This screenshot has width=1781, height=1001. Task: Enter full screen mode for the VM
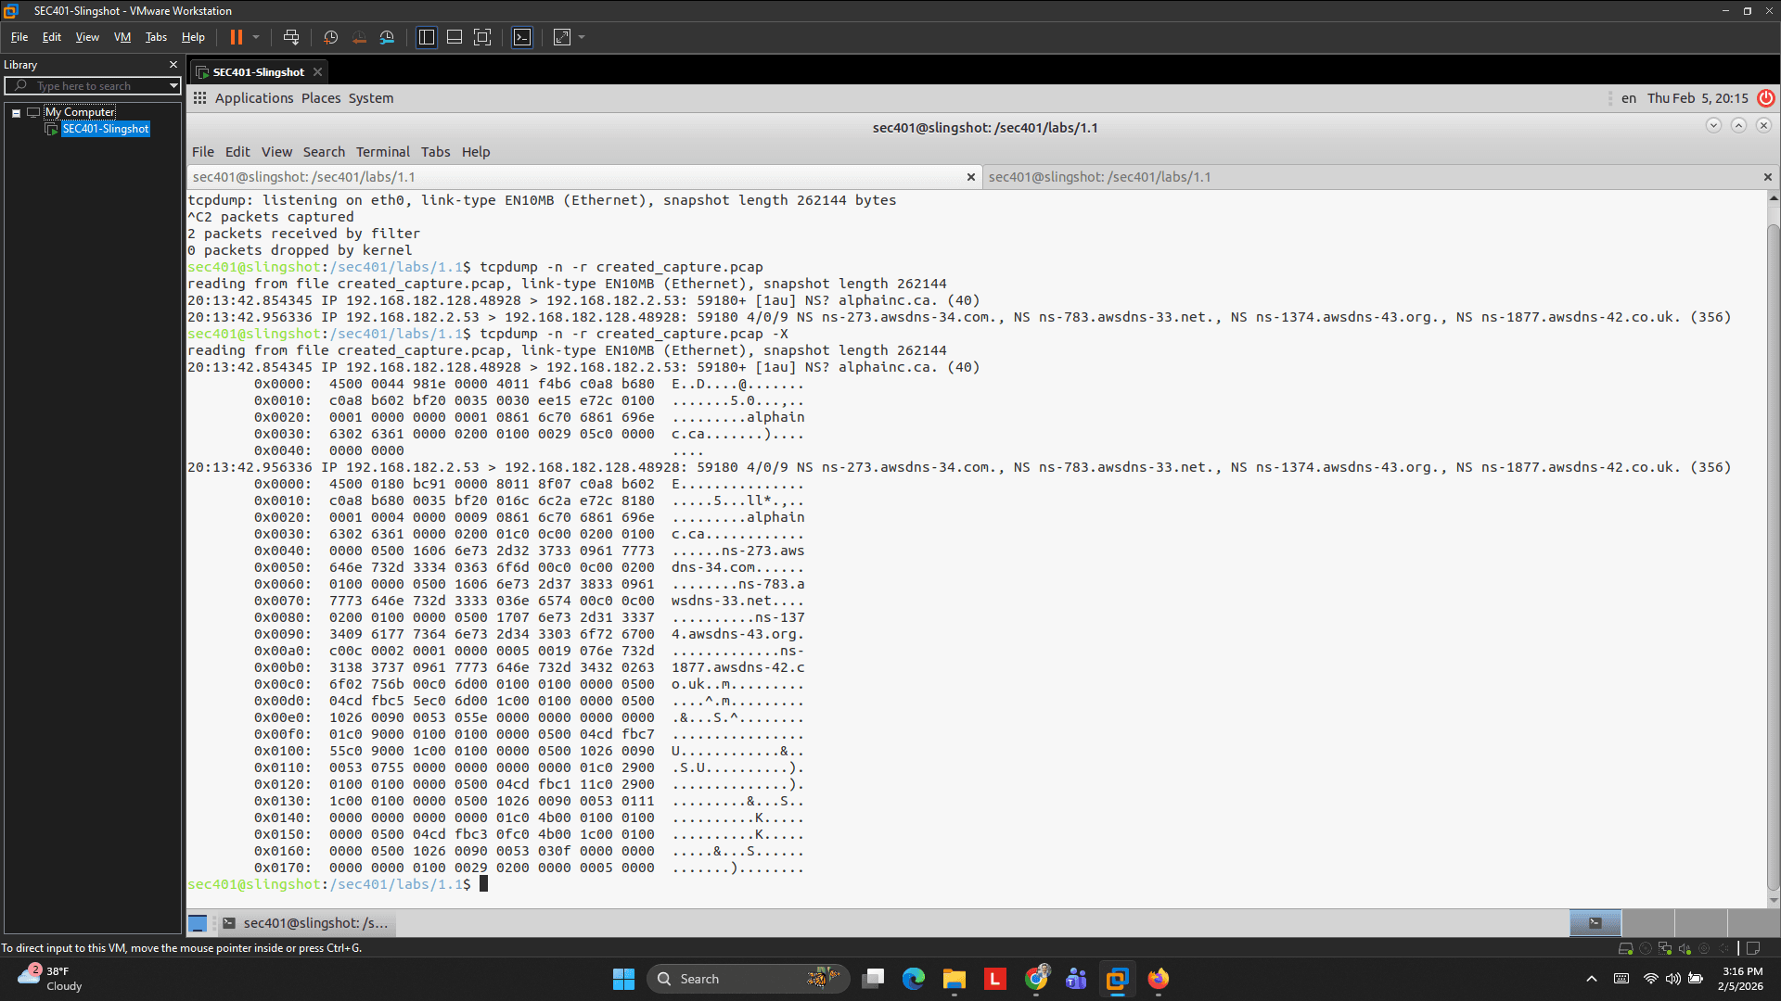(482, 37)
